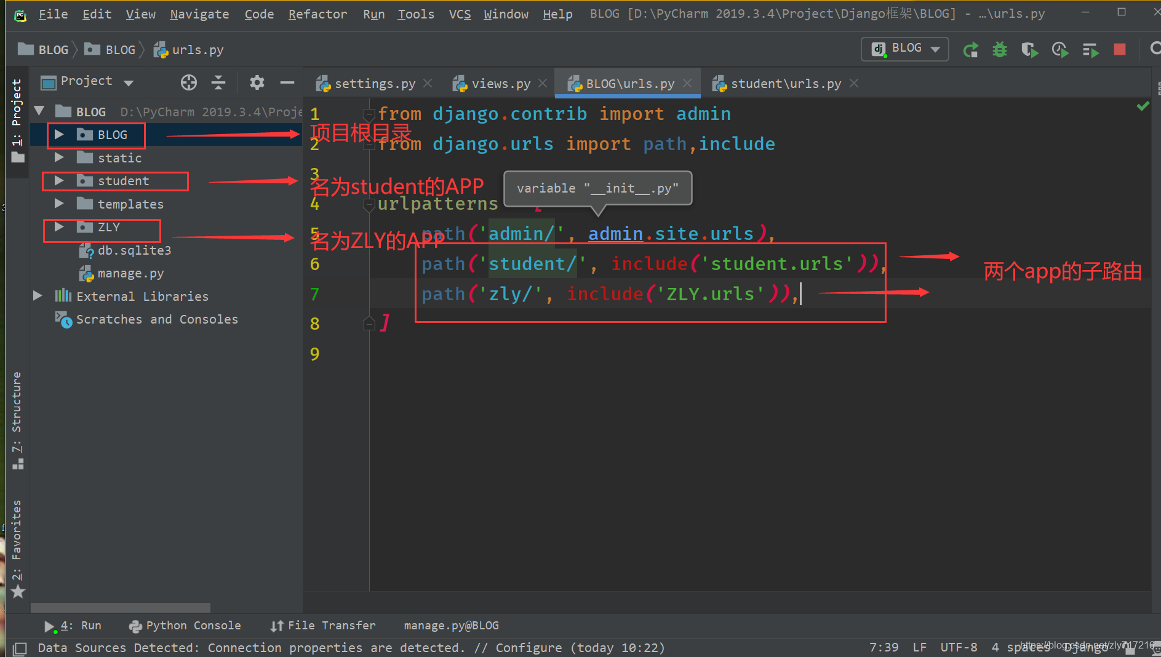Viewport: 1161px width, 657px height.
Task: Close the settings.py tab
Action: tap(428, 83)
